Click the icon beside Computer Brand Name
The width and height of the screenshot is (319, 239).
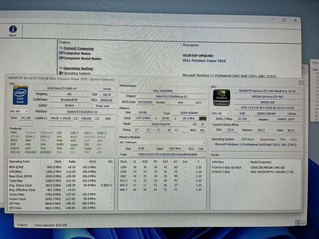click(x=61, y=58)
